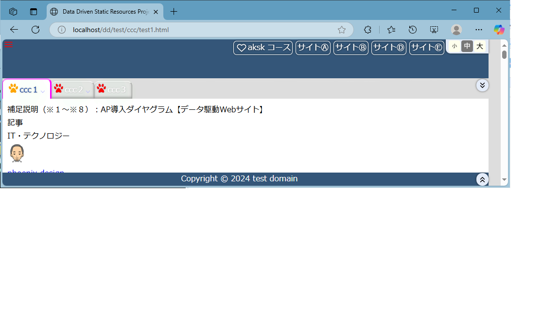This screenshot has height=315, width=560.
Task: Click the address bar URL field
Action: (194, 30)
